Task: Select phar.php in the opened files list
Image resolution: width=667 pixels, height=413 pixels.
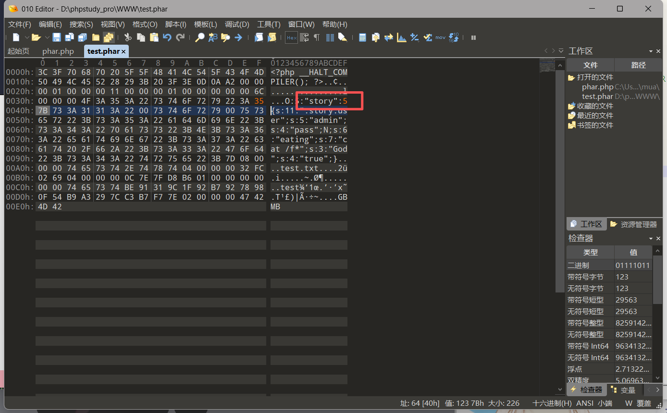Action: (x=597, y=87)
